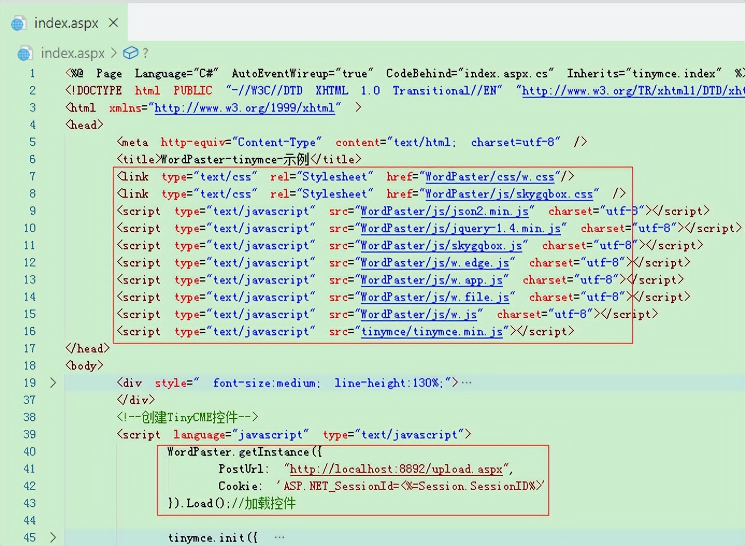
Task: Open the WordPaster/js/skygqbox.js link
Action: coord(441,246)
